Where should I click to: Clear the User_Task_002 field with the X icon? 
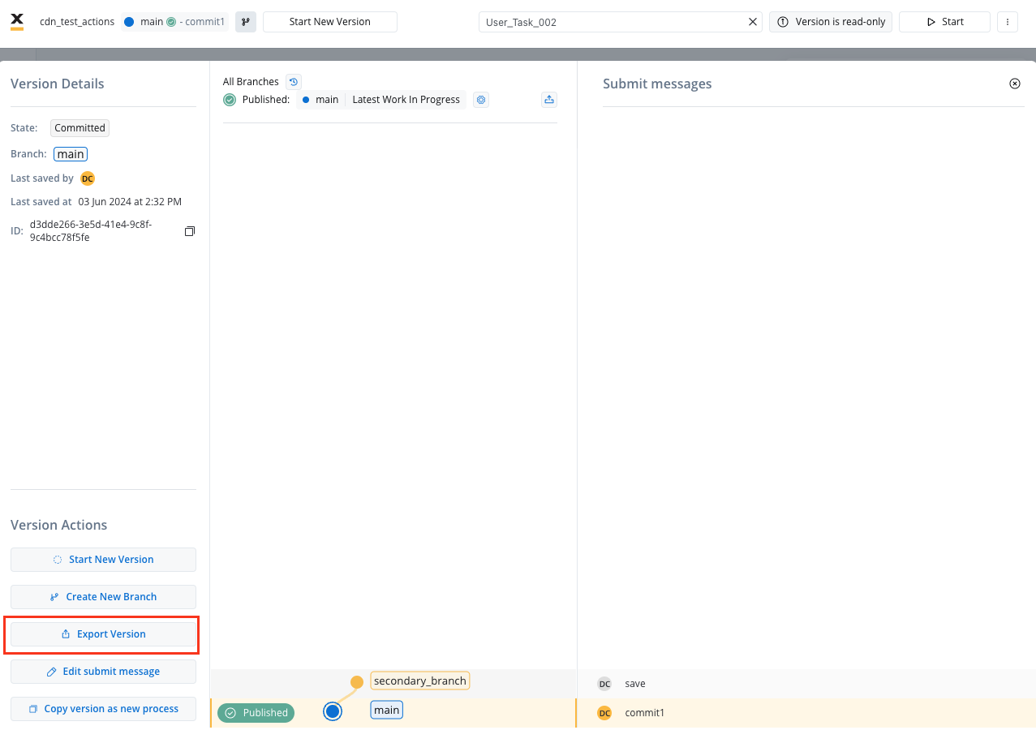(752, 22)
